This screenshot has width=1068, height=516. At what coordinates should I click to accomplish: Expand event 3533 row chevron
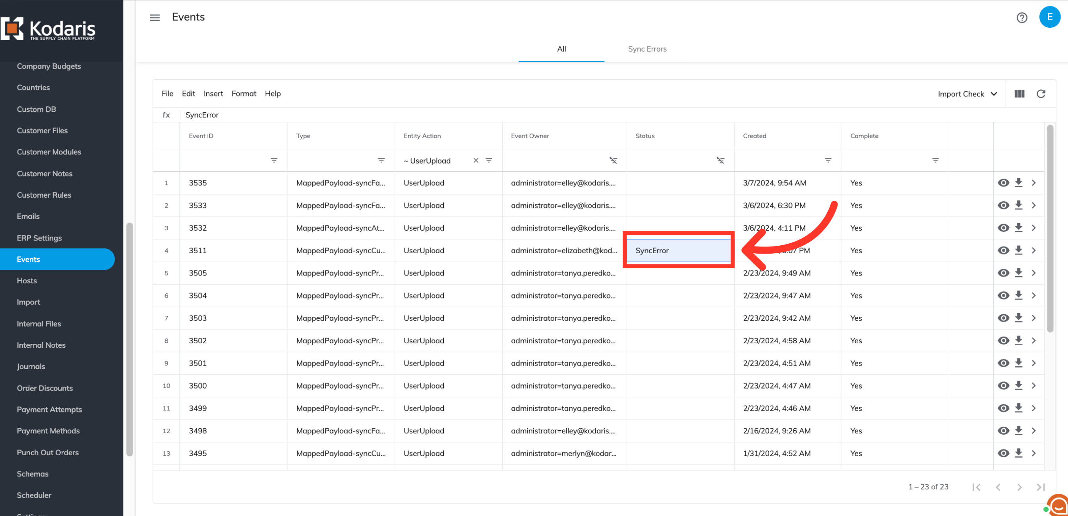pyautogui.click(x=1033, y=205)
